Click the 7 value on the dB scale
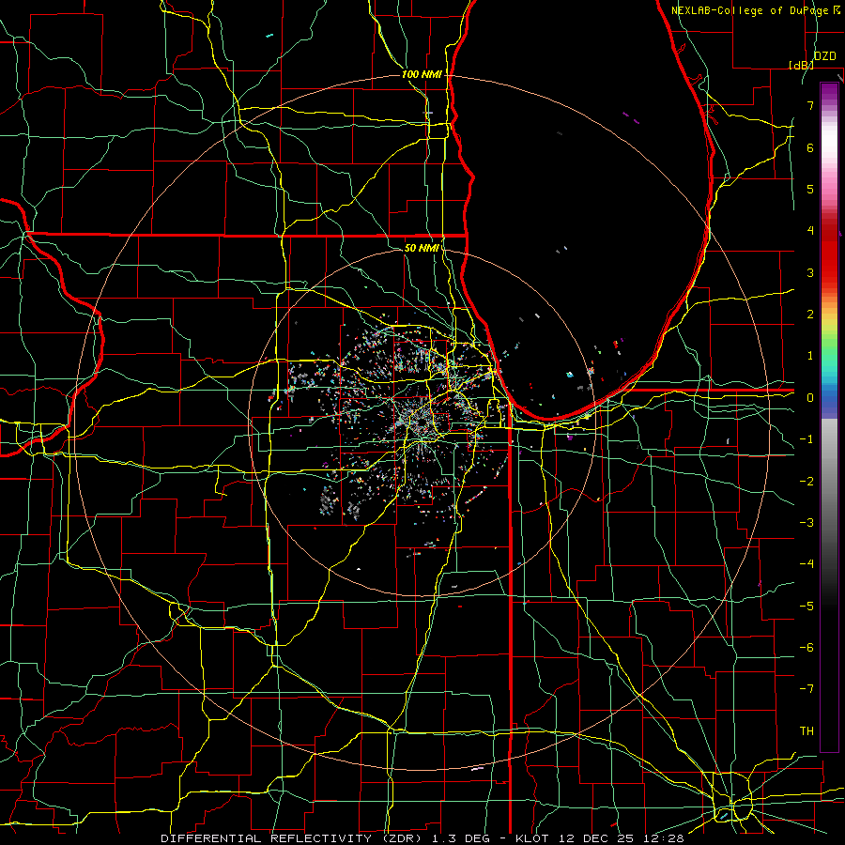The height and width of the screenshot is (845, 845). pos(810,105)
